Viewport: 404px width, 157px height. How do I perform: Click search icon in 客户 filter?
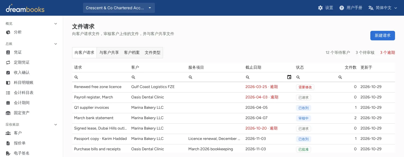[133, 77]
